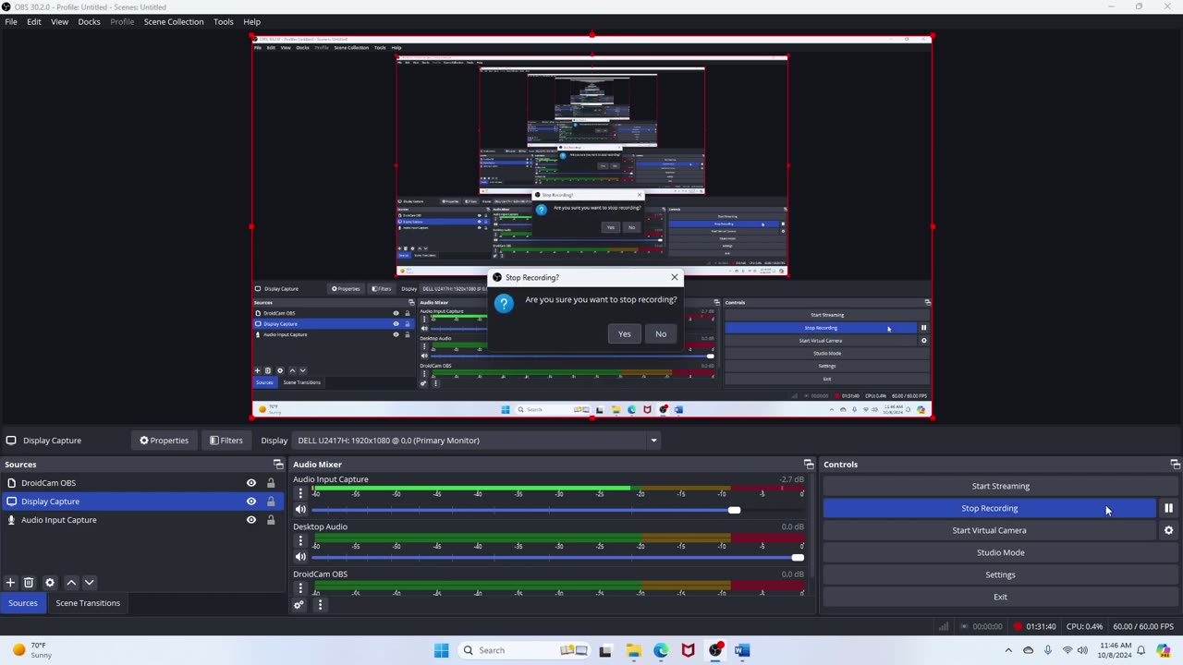Move the selected source down
1183x665 pixels.
(89, 583)
